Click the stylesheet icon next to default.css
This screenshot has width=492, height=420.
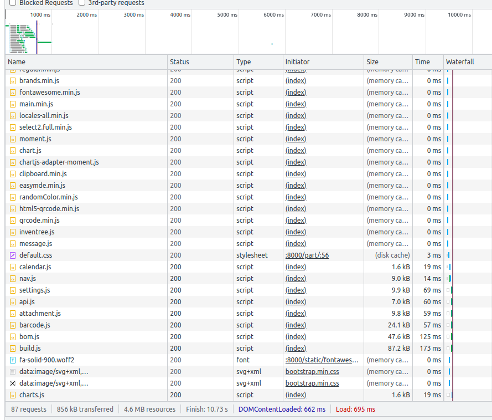tap(13, 255)
